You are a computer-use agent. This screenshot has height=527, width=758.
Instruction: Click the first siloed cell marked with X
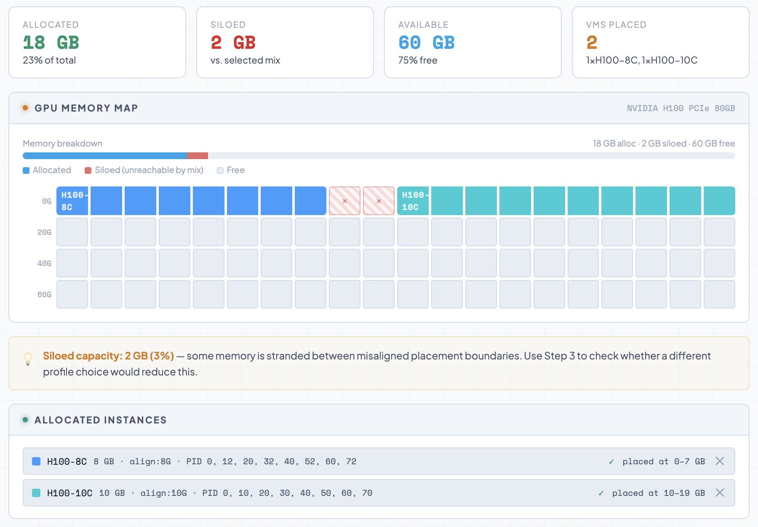click(x=344, y=201)
